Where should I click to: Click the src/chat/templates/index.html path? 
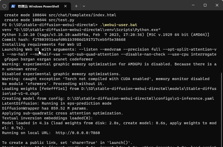[x=82, y=15]
